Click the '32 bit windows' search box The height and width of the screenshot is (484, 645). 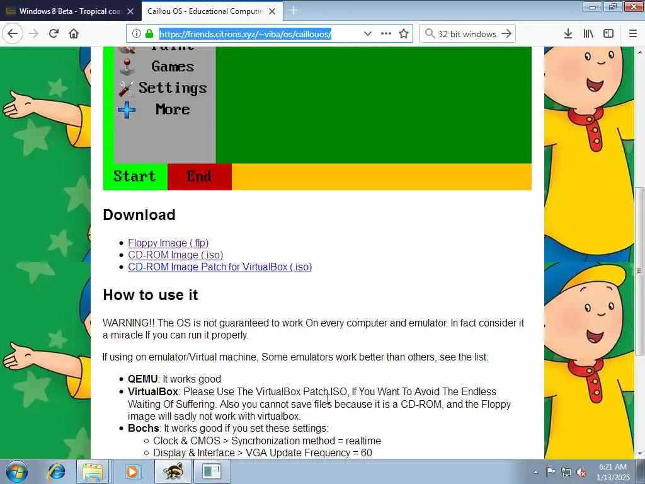pyautogui.click(x=467, y=34)
